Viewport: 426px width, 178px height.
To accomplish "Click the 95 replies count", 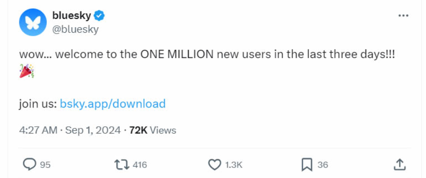I will click(x=45, y=165).
